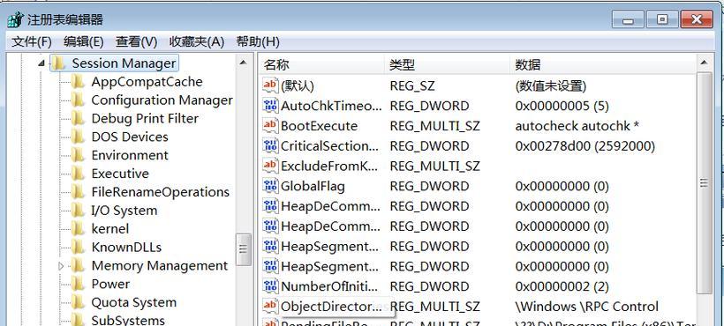Click the tree pane scrollbar thumb
Image resolution: width=724 pixels, height=326 pixels.
(x=244, y=249)
